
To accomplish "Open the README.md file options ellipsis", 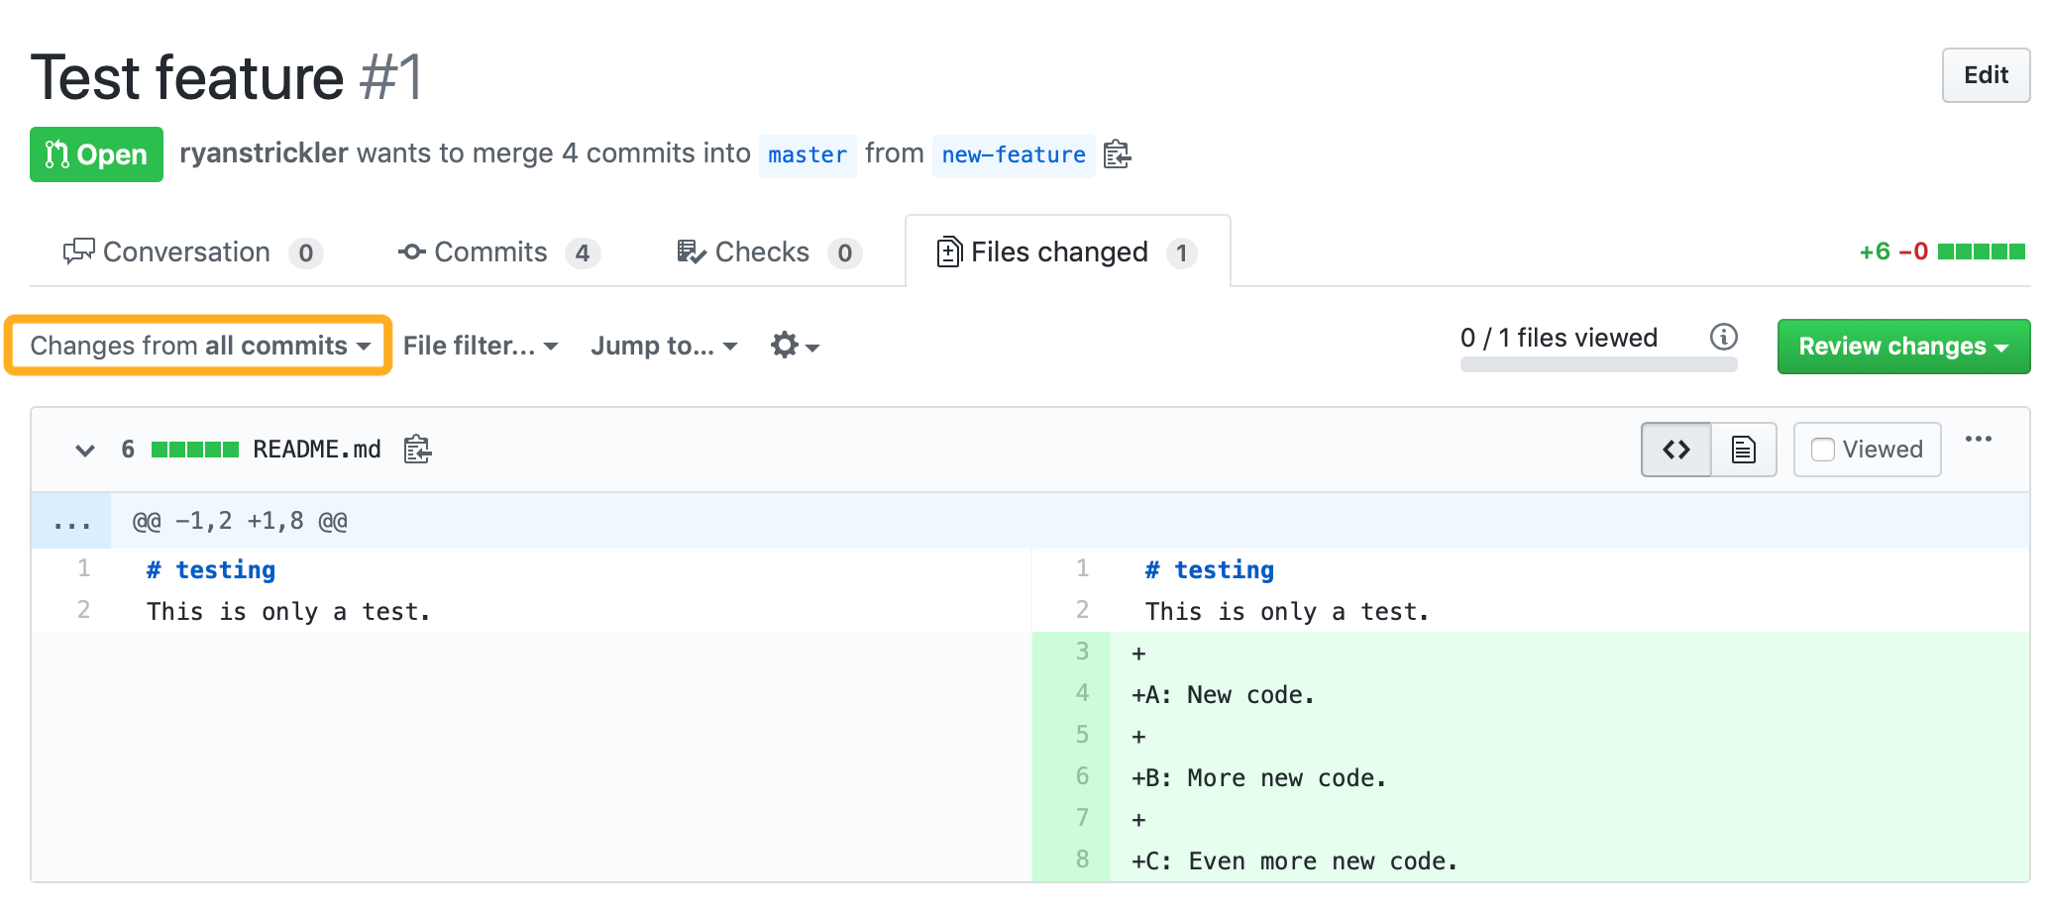I will coord(1978,440).
